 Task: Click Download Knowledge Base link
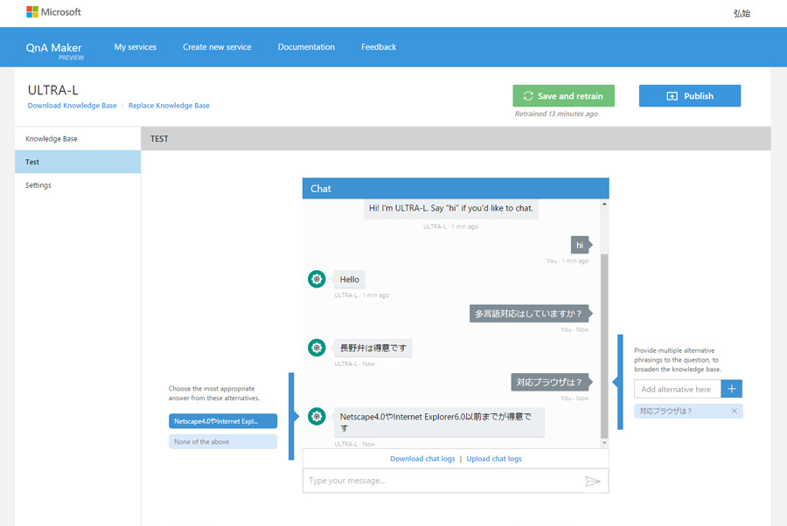73,106
